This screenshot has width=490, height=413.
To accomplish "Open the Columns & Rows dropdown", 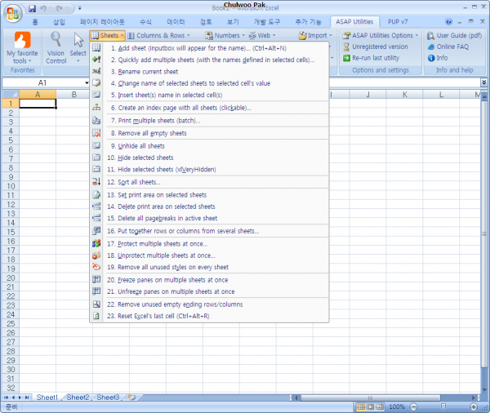I will point(158,35).
